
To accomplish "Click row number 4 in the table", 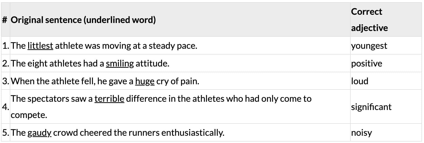I will [x=6, y=107].
